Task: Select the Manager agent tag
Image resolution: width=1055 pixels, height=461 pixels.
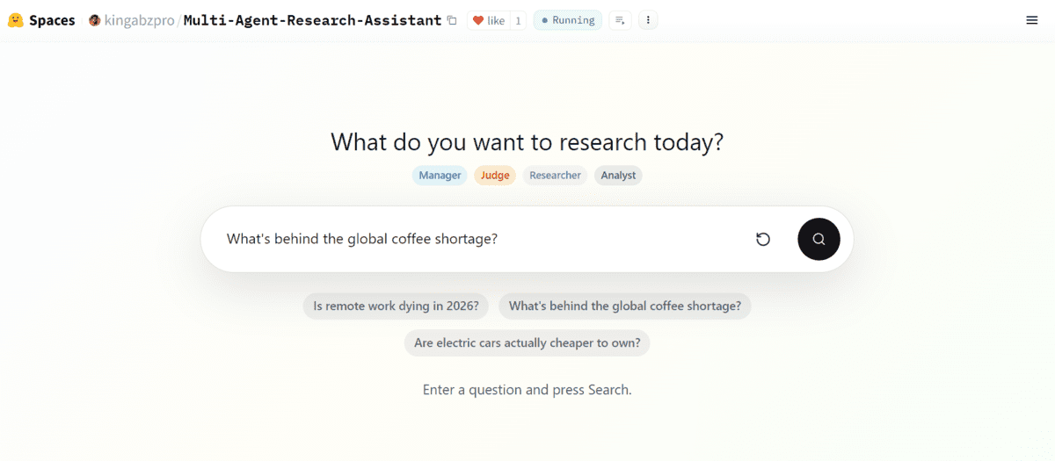Action: (440, 176)
